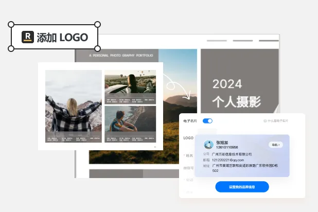Select the 添加 LOGO text

(x=62, y=38)
